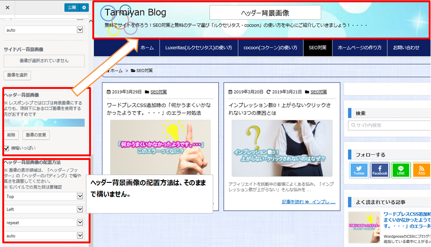Click the Twitter follow icon
The width and height of the screenshot is (431, 247).
click(359, 170)
